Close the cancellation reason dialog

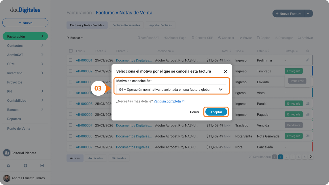coord(226,71)
